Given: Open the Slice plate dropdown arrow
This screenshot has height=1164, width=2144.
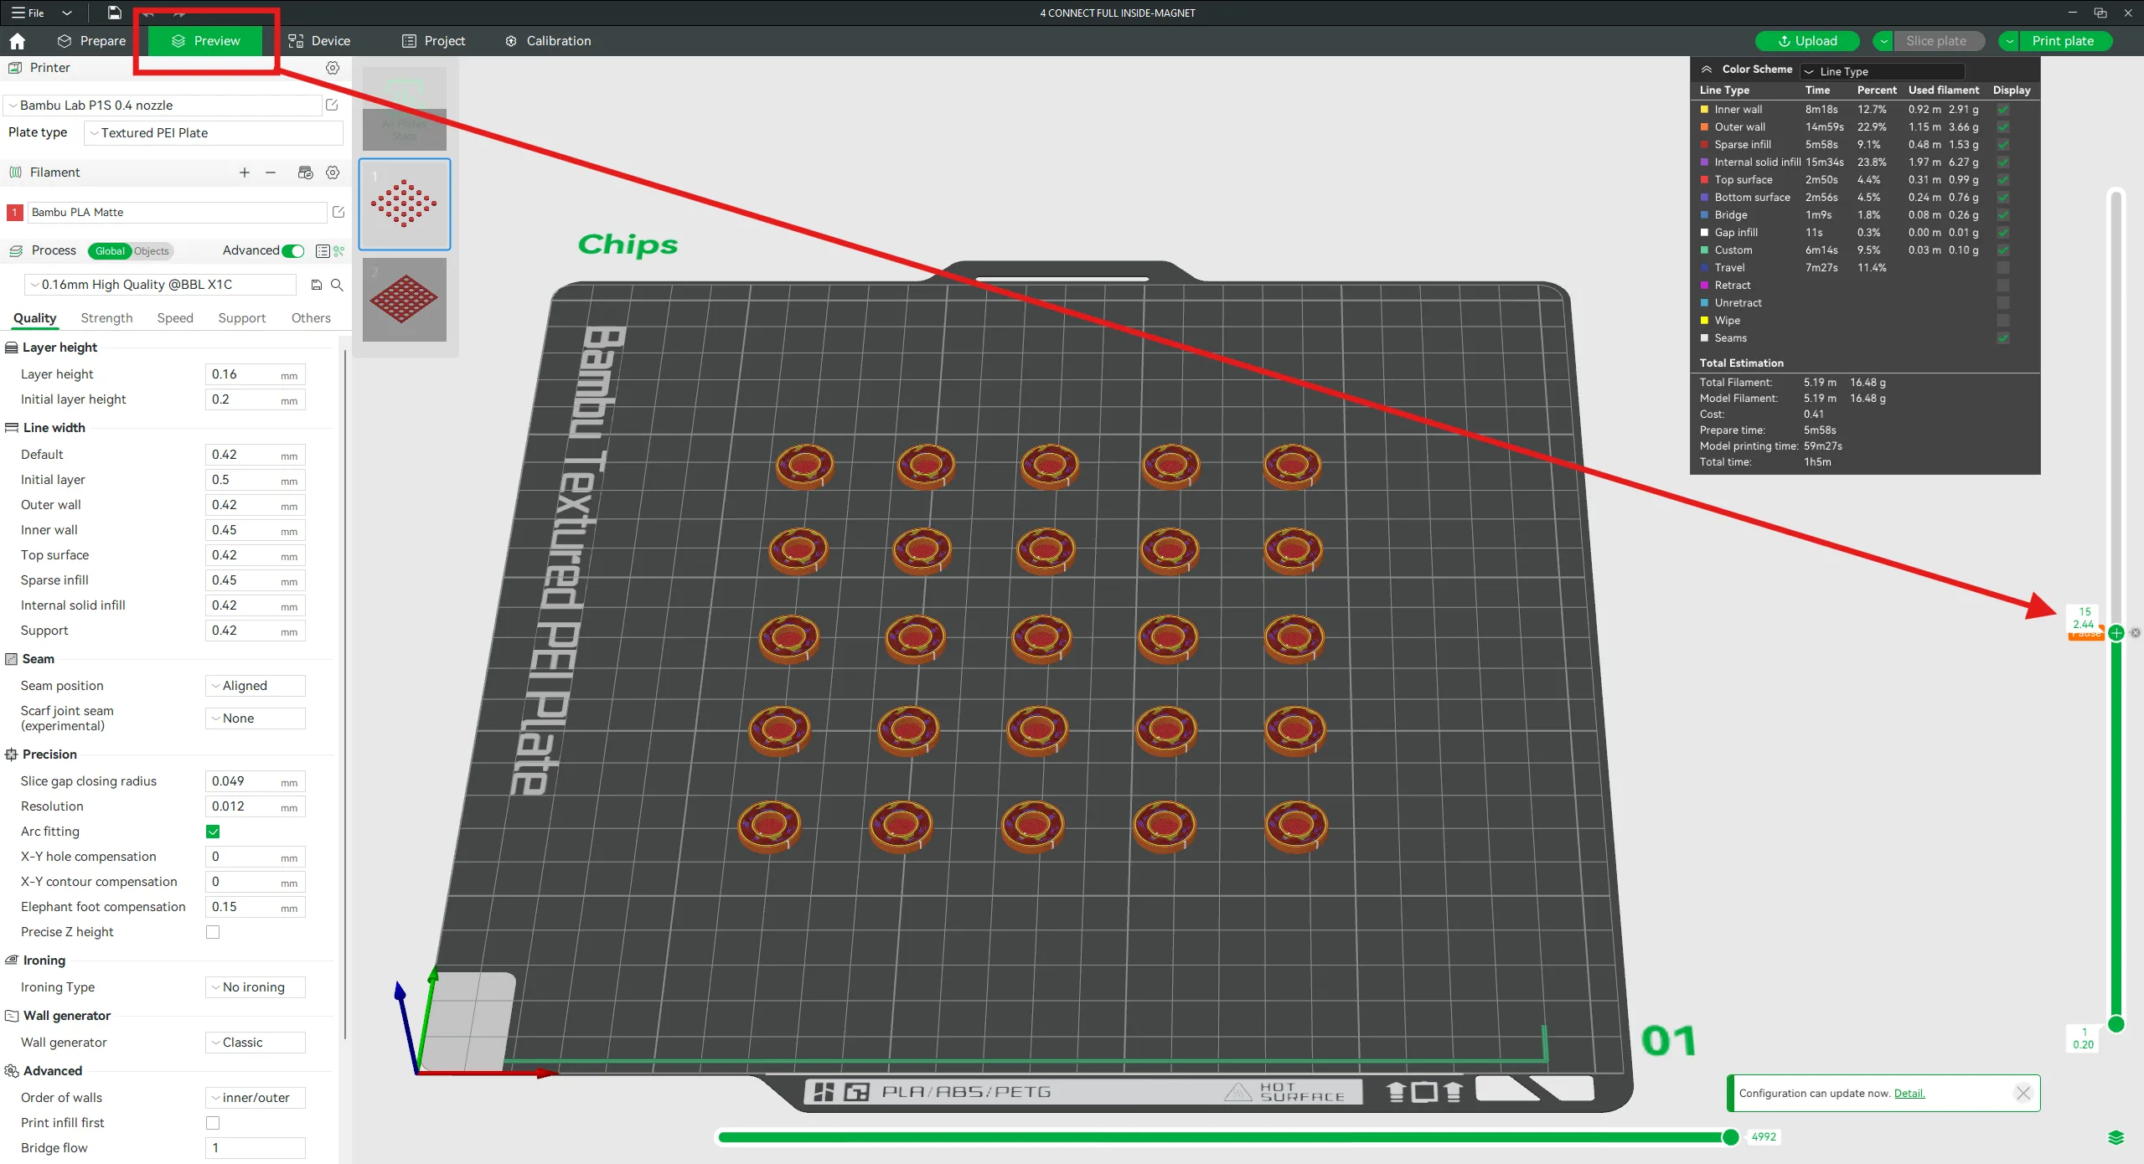Looking at the screenshot, I should point(1883,41).
